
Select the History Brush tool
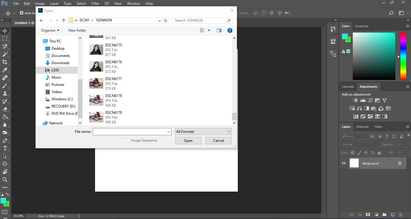(5, 101)
